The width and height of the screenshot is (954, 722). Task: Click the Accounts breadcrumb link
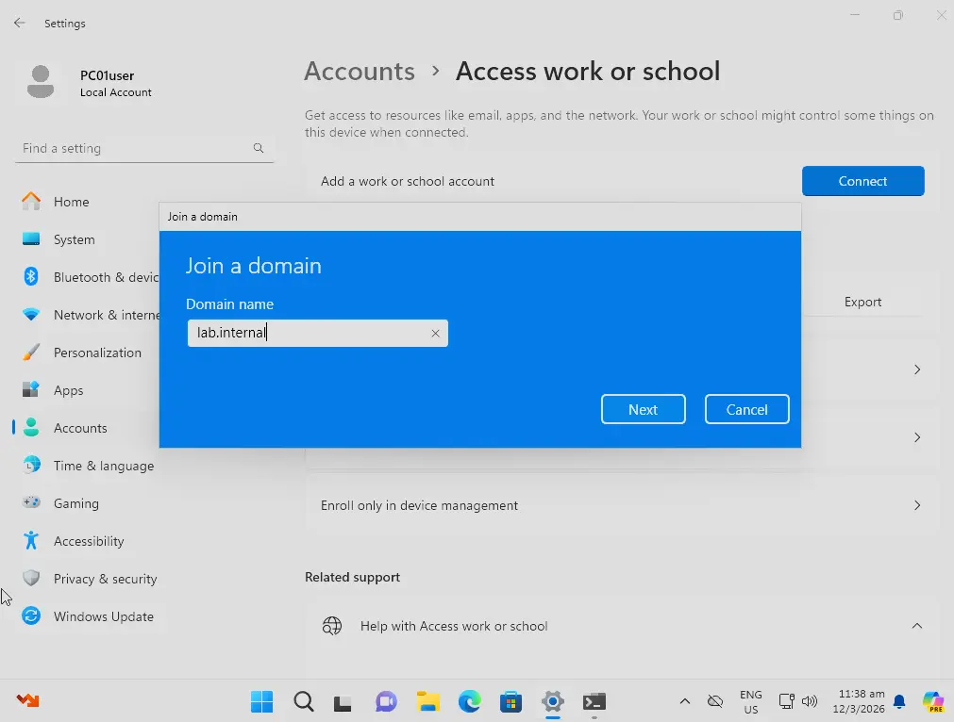pyautogui.click(x=360, y=71)
